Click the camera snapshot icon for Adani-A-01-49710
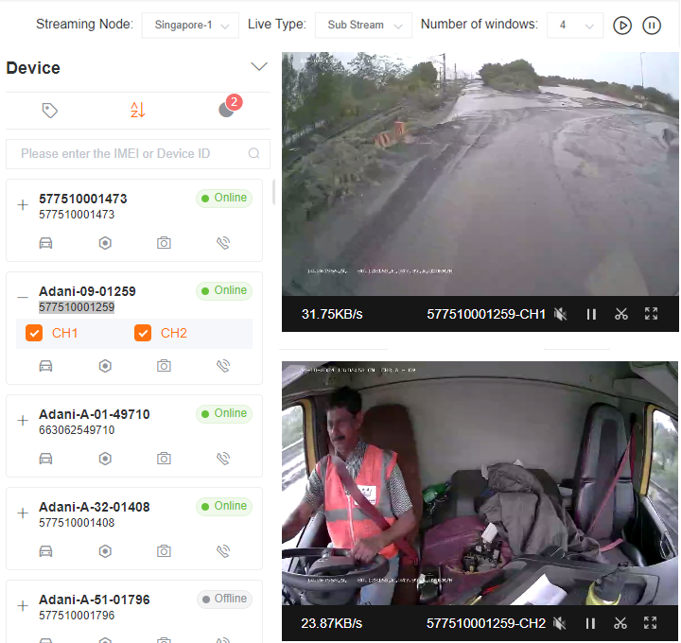Viewport: 681px width, 643px height. pos(164,458)
